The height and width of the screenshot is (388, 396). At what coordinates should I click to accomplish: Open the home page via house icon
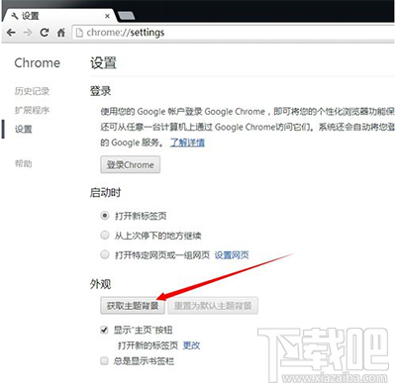(x=61, y=33)
